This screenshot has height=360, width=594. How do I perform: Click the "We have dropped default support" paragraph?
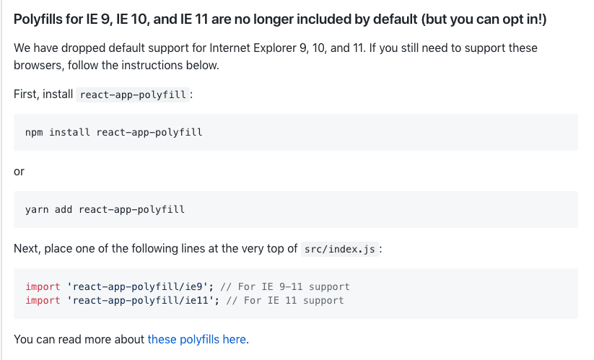276,56
